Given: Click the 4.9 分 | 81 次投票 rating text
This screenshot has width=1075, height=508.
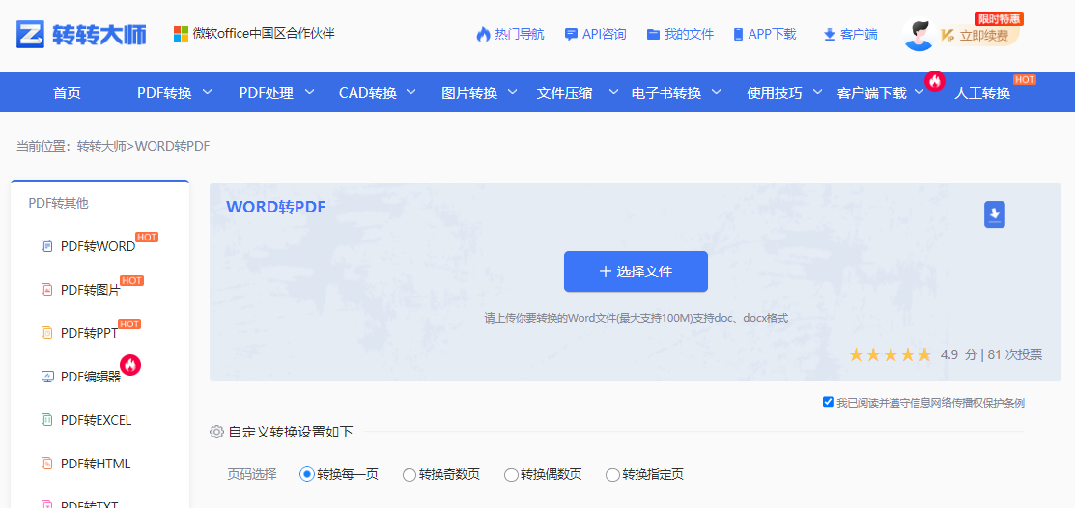Looking at the screenshot, I should tap(991, 355).
